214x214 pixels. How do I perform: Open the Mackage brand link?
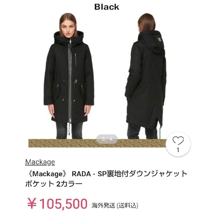40,162
